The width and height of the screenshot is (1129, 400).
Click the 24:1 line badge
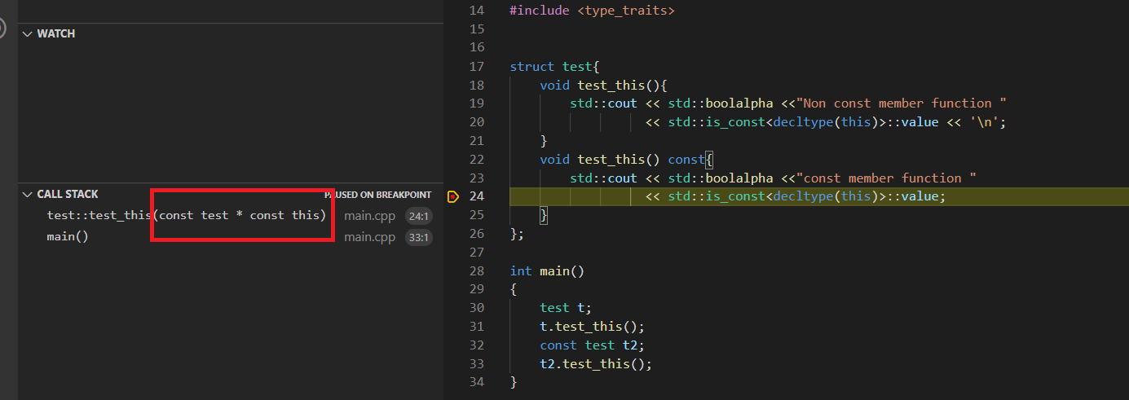click(x=419, y=215)
